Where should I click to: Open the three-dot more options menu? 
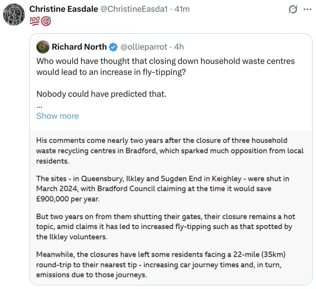(307, 9)
